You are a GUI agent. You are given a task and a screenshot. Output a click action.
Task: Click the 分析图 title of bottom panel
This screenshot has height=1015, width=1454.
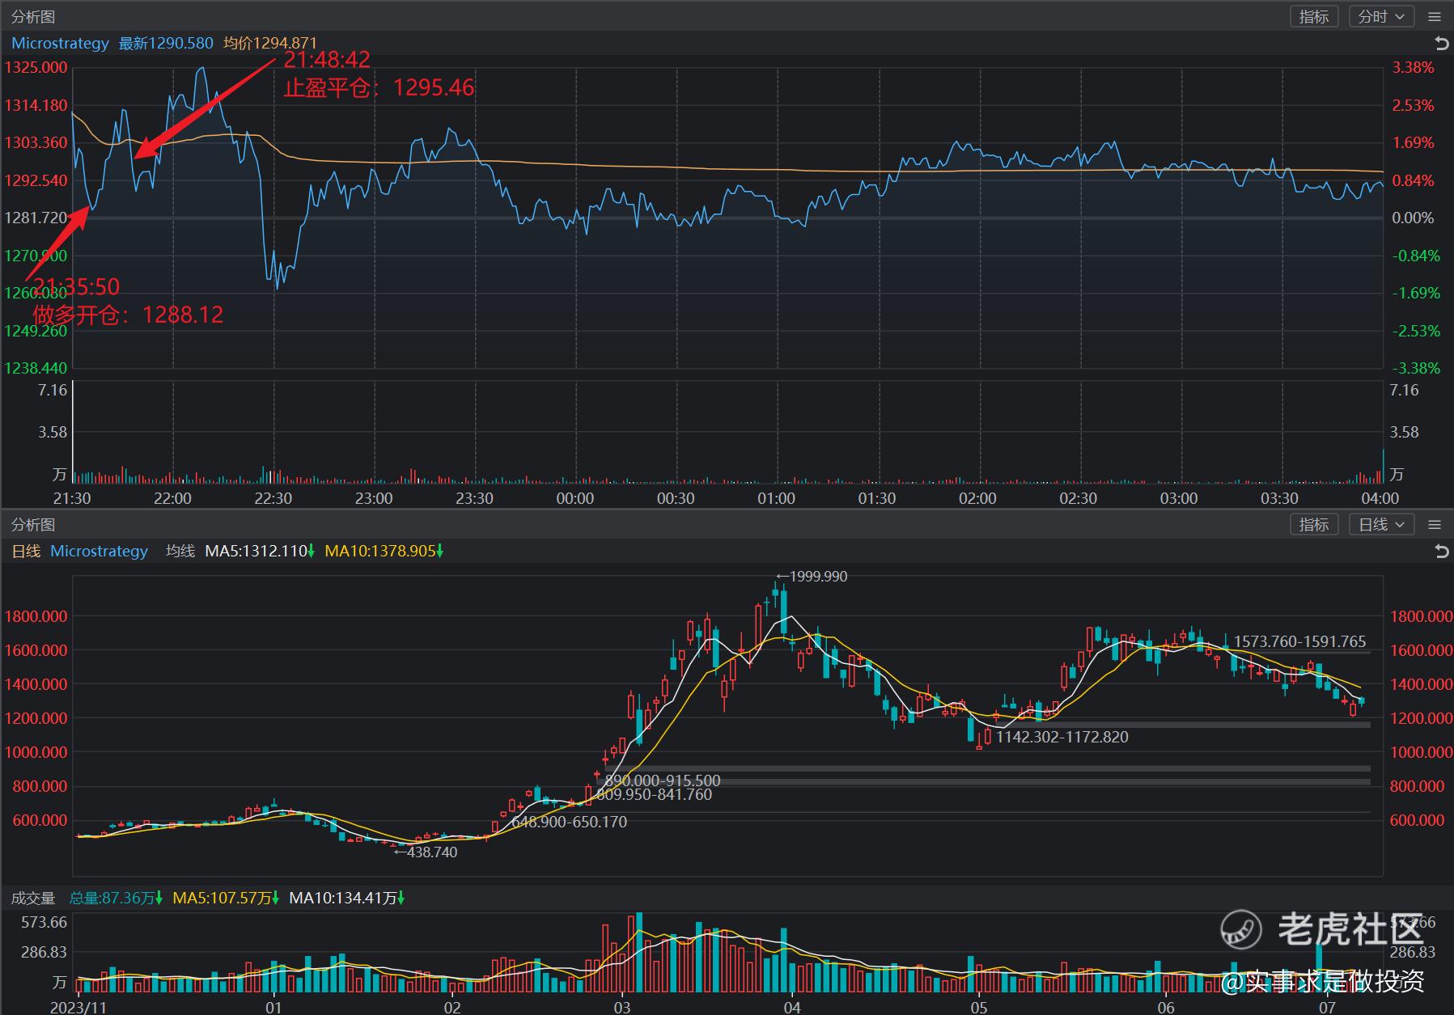(x=33, y=524)
